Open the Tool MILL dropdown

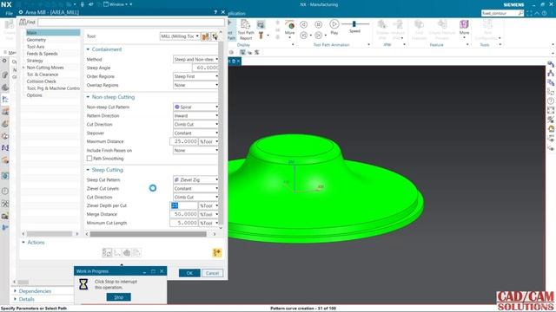(x=180, y=36)
